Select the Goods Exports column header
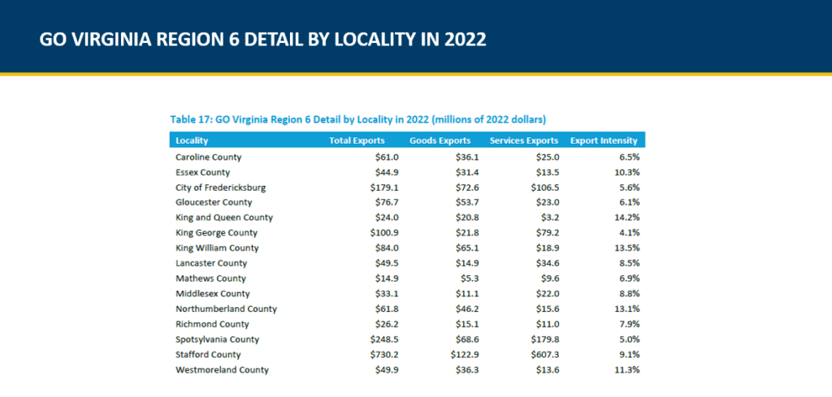 click(x=440, y=140)
